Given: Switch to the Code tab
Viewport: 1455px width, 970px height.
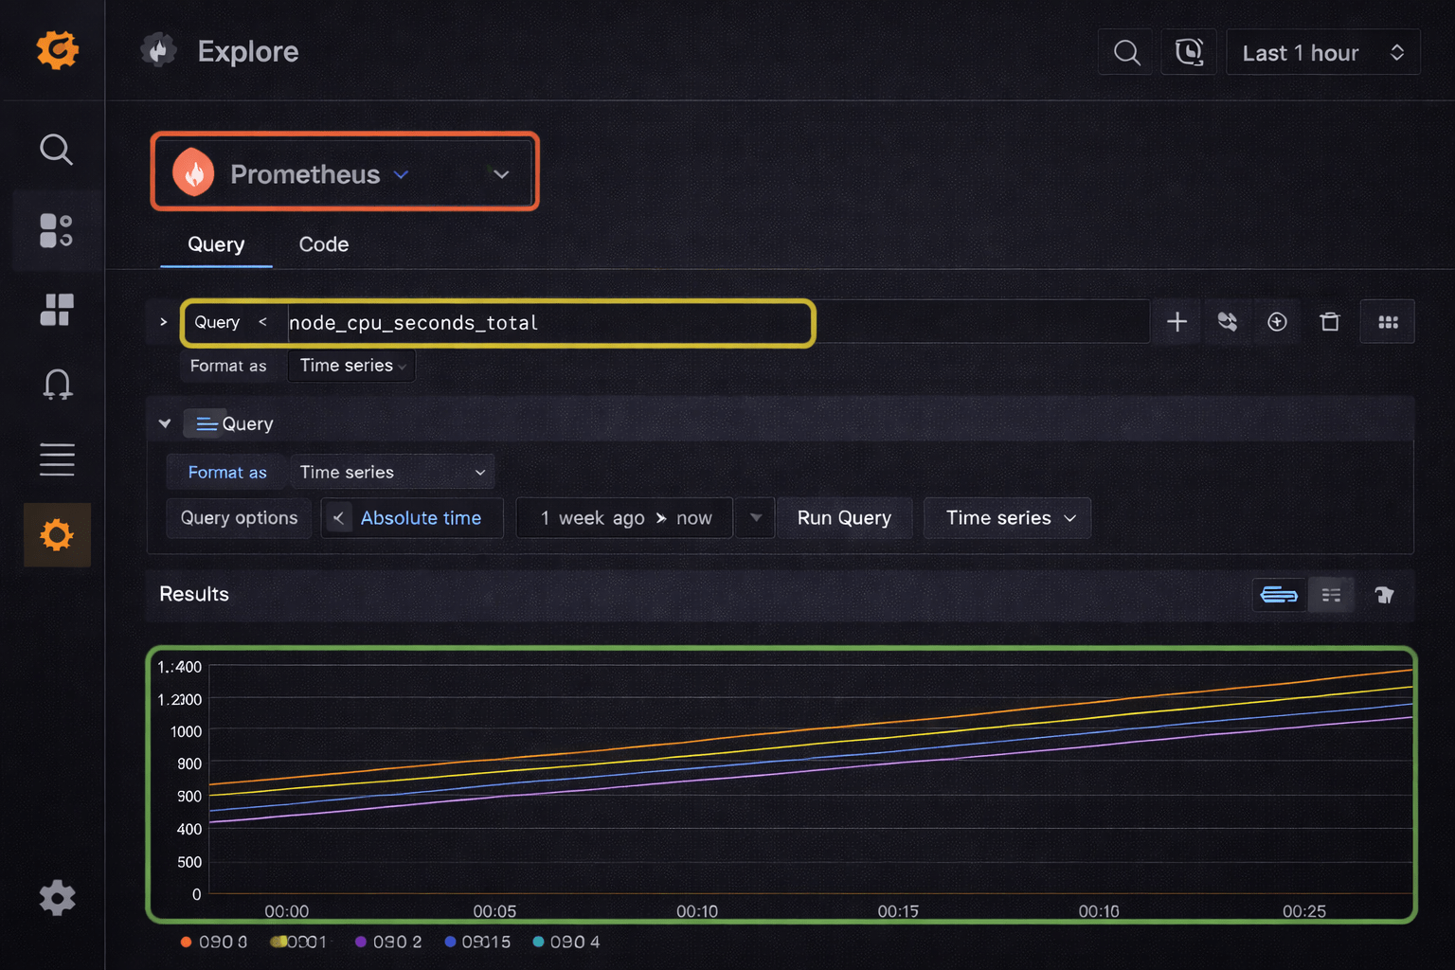Looking at the screenshot, I should click(x=324, y=244).
